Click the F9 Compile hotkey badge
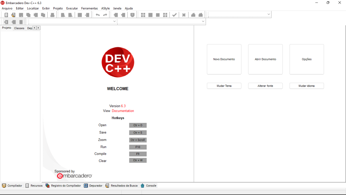 (138, 154)
